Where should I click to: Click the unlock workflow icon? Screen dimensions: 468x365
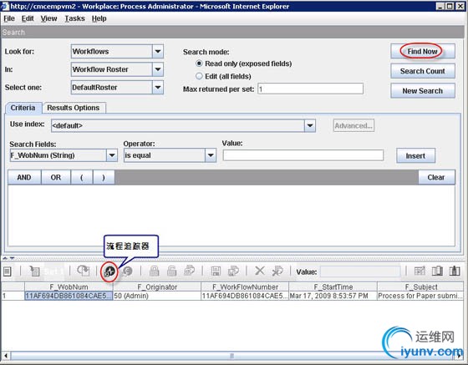[171, 271]
